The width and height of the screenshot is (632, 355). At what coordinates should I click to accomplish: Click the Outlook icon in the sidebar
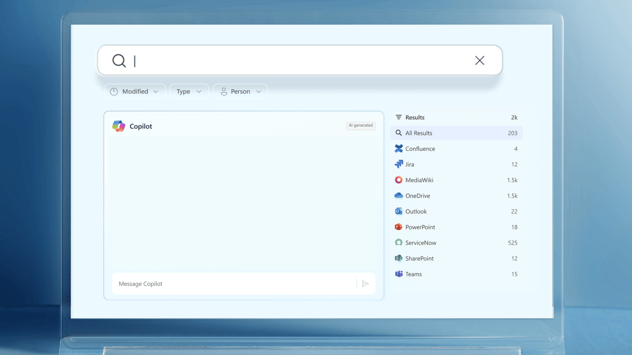coord(398,211)
